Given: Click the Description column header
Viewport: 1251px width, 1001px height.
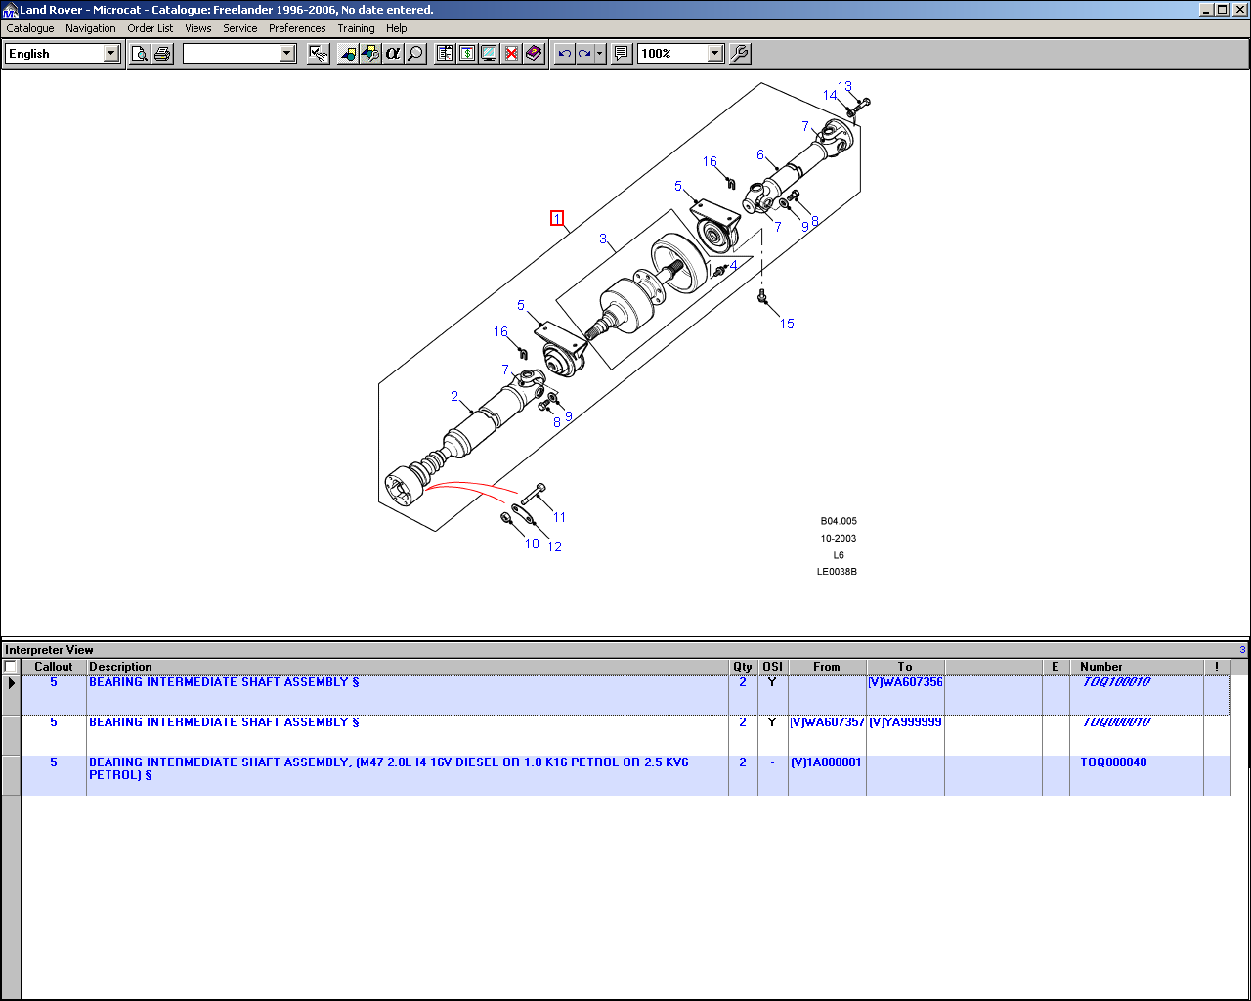Looking at the screenshot, I should tap(120, 667).
